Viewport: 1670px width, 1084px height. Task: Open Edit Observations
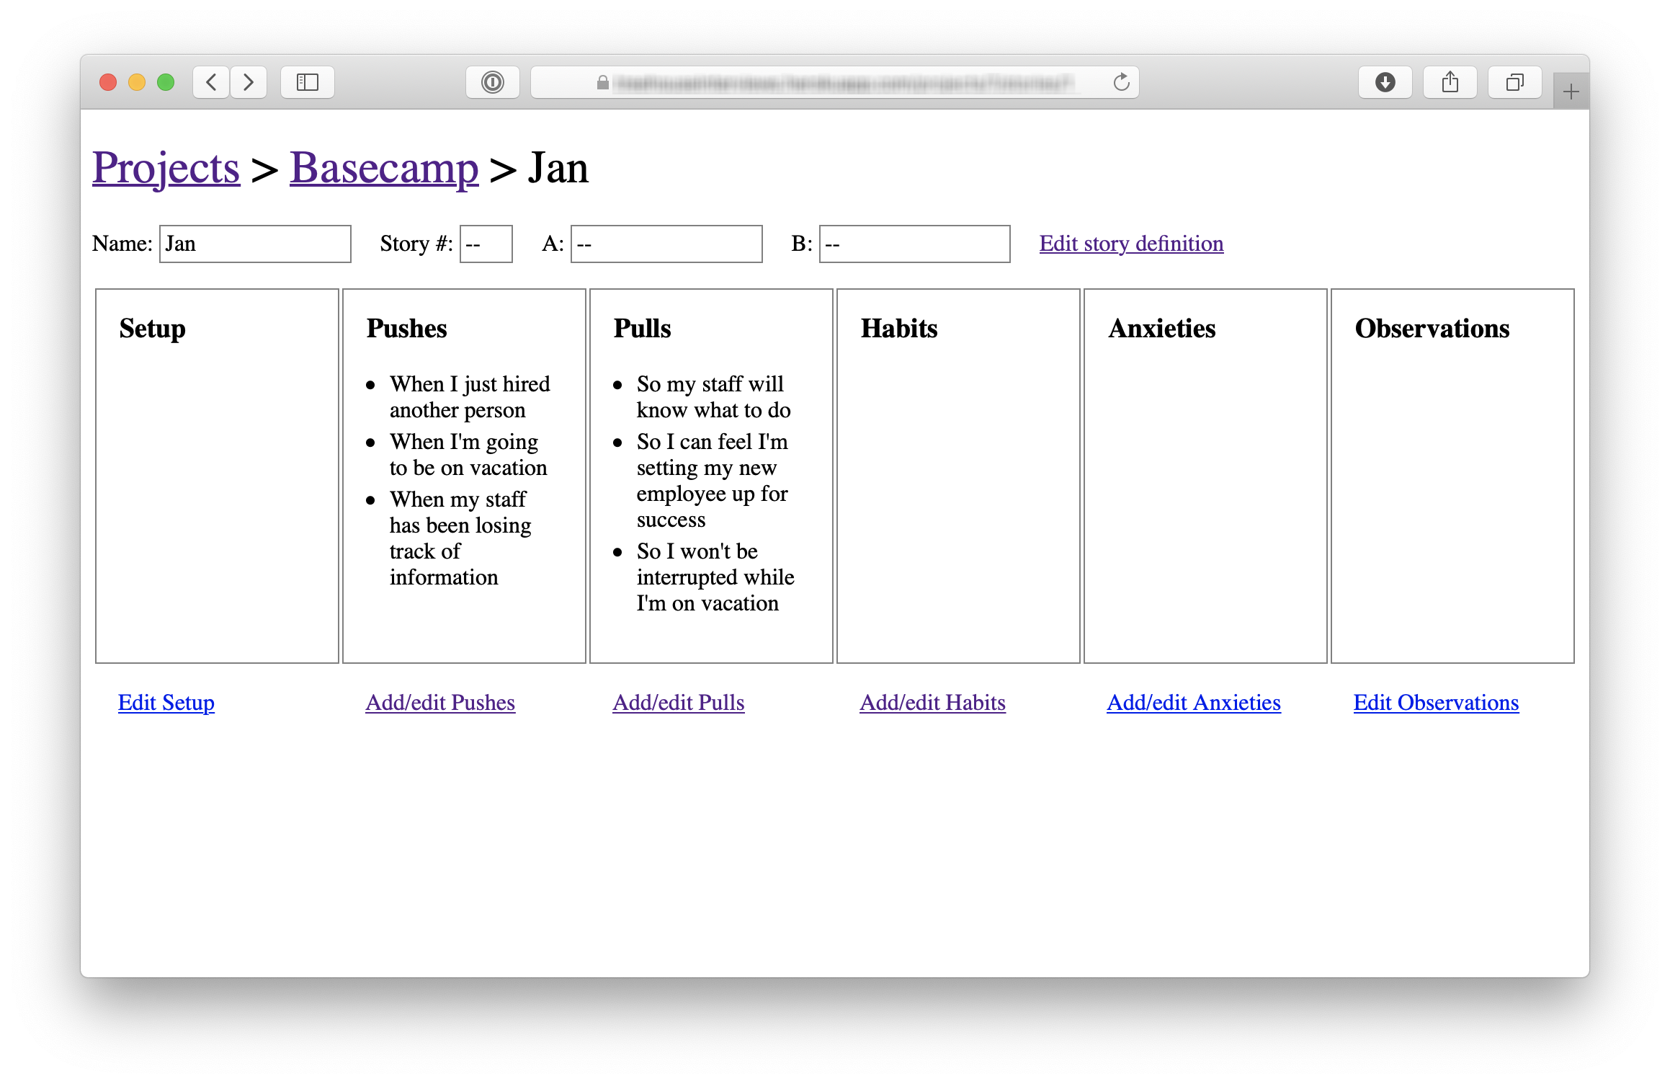tap(1436, 703)
